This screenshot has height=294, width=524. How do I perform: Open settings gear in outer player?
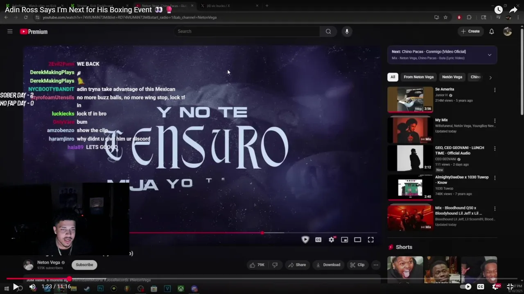point(496,287)
